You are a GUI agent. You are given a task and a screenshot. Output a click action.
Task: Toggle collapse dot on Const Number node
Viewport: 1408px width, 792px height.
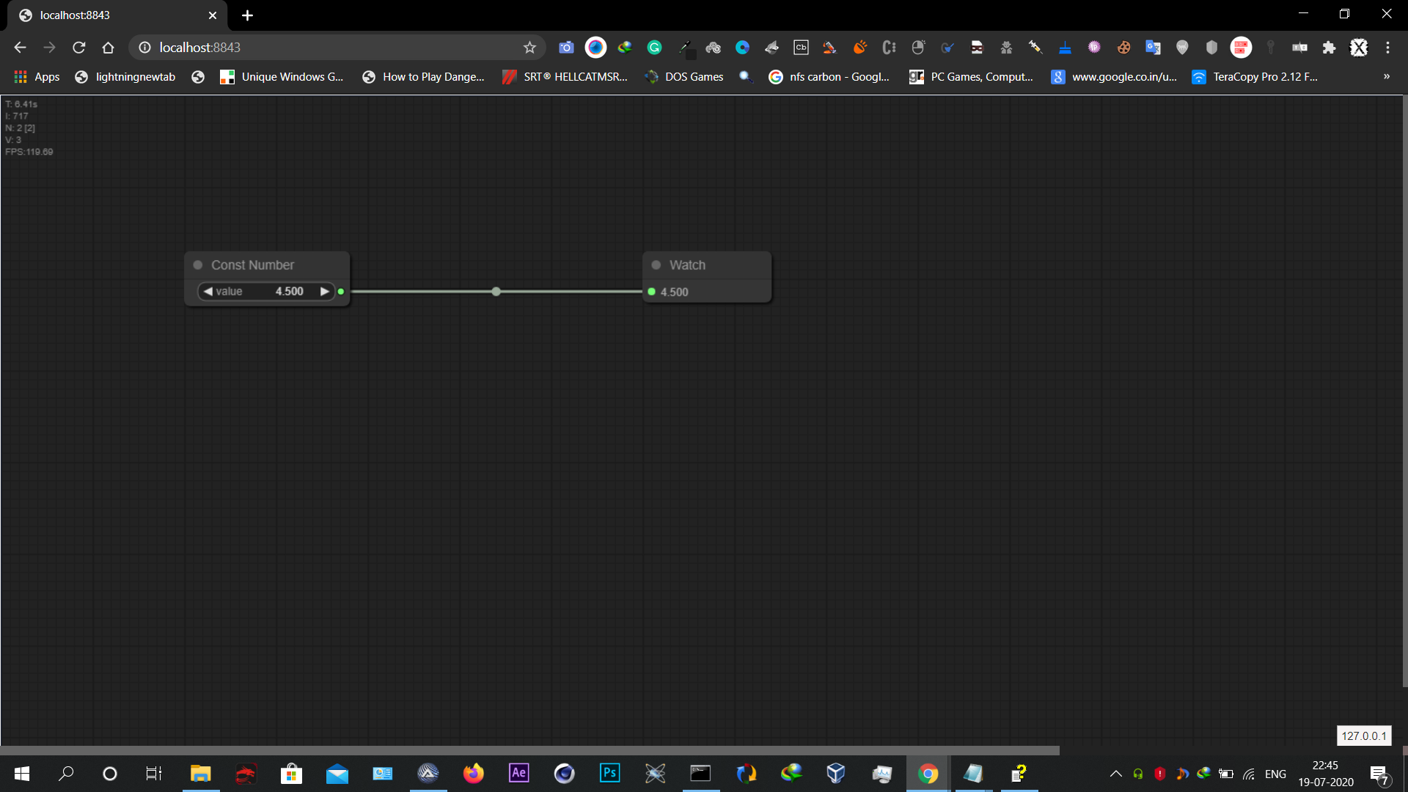click(x=198, y=265)
